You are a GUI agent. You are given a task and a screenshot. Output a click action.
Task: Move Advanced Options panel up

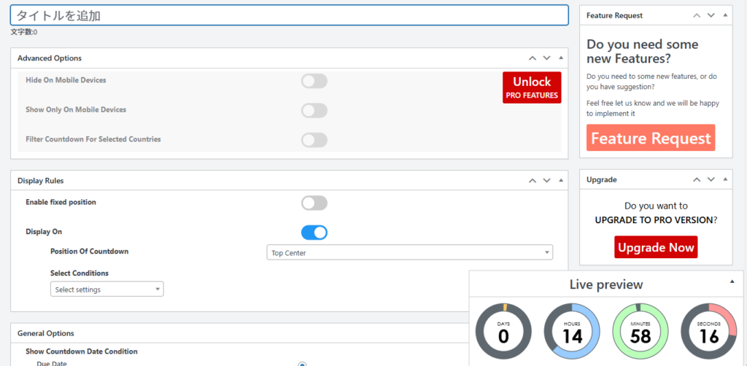[533, 58]
